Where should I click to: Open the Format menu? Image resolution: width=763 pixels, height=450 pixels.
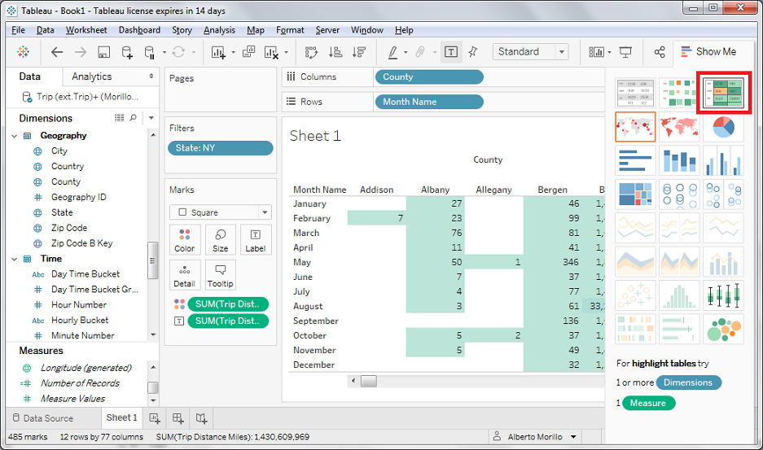tap(290, 30)
